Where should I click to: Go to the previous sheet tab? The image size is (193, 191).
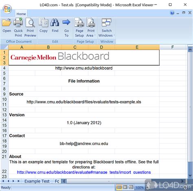coord(8,181)
